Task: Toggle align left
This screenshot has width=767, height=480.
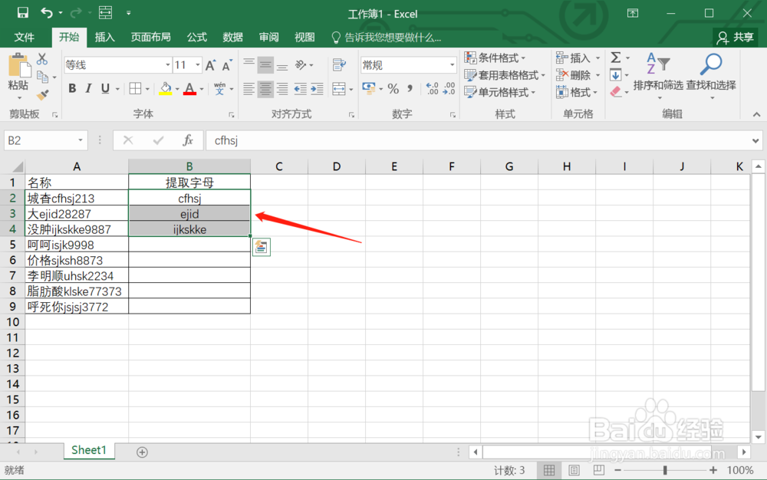Action: 249,88
